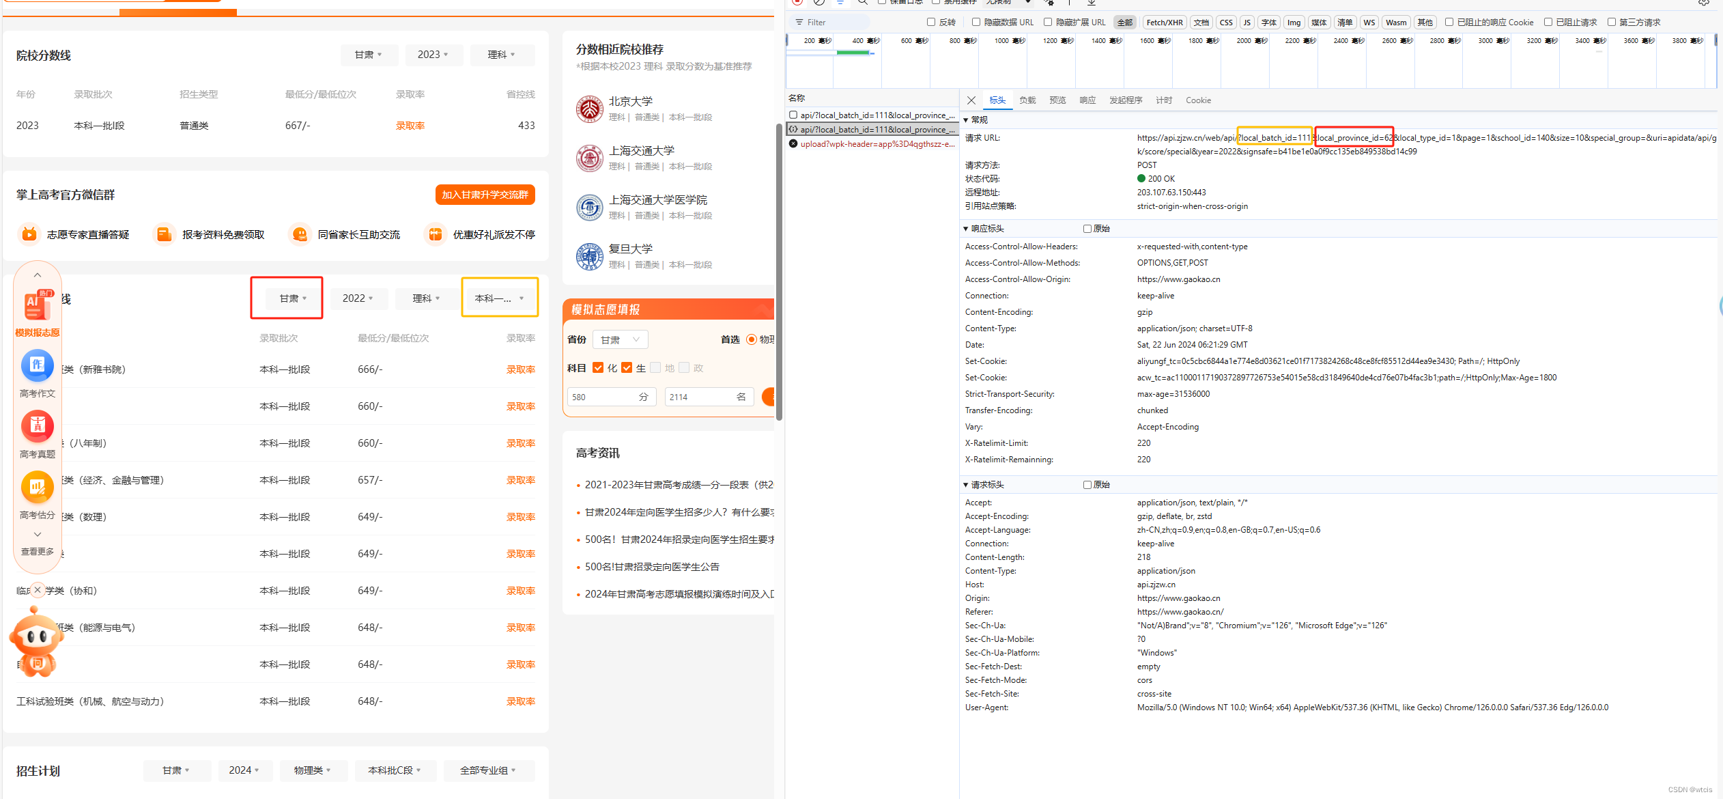This screenshot has height=799, width=1723.
Task: Open the 2023 year dropdown in 院校分数线
Action: [x=433, y=55]
